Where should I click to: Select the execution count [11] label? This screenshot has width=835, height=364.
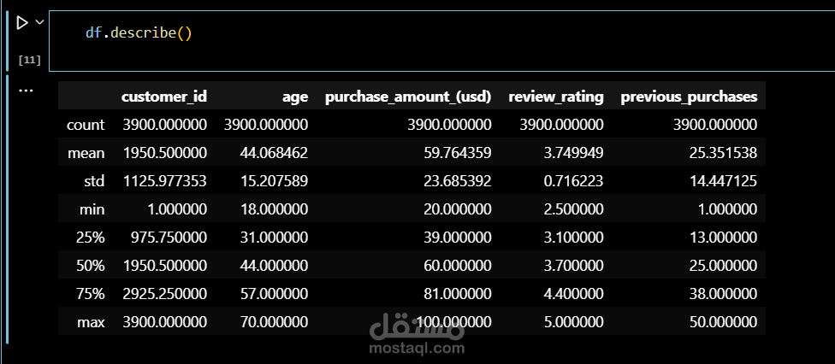click(30, 60)
